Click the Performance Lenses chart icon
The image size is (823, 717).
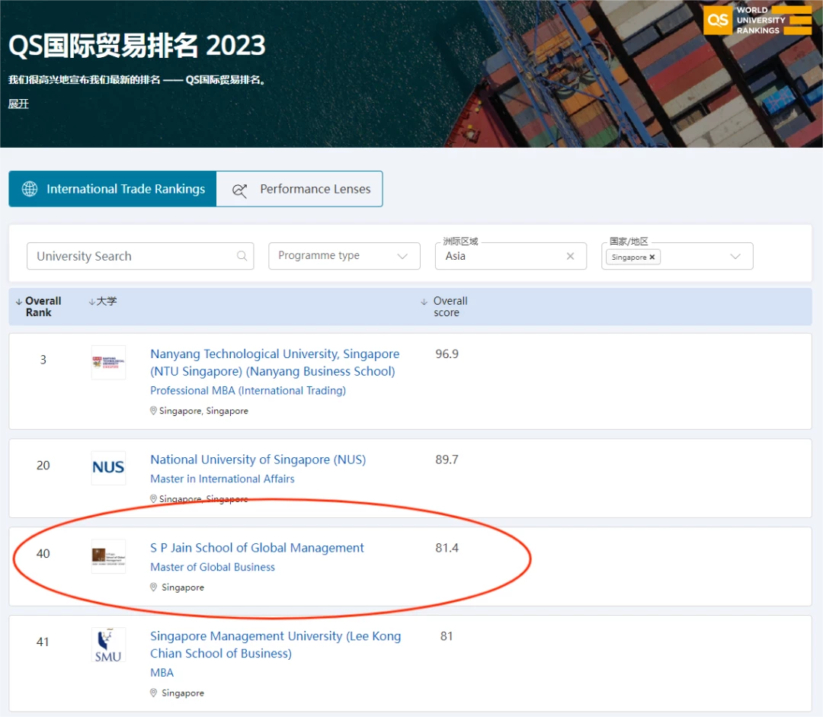239,190
